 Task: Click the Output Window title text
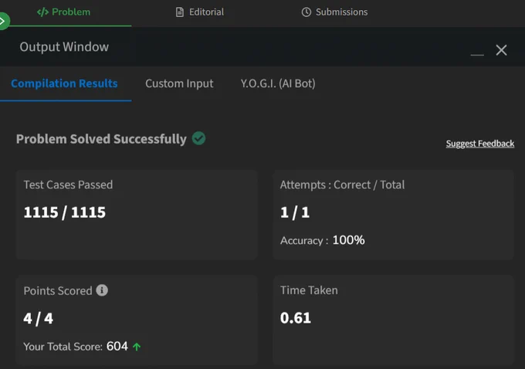[x=64, y=47]
